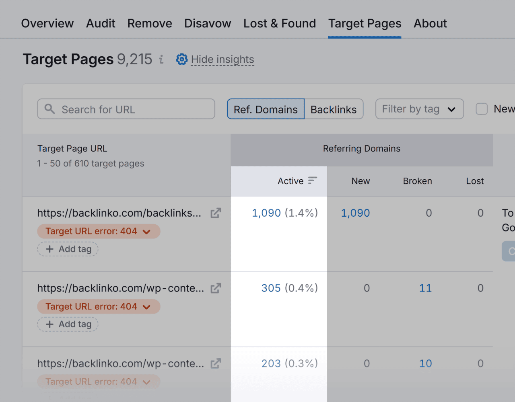Screen dimensions: 515x402
Task: Click the 1,090 active referring domains link
Action: 266,213
